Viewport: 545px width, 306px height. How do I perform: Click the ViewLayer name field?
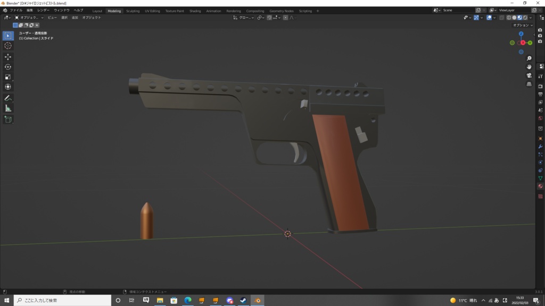tap(514, 11)
